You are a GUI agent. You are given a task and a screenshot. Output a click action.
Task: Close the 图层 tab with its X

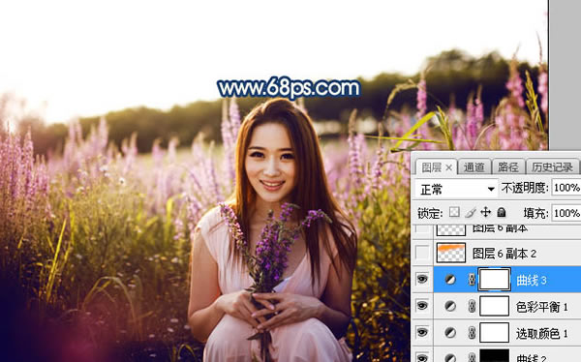point(448,167)
